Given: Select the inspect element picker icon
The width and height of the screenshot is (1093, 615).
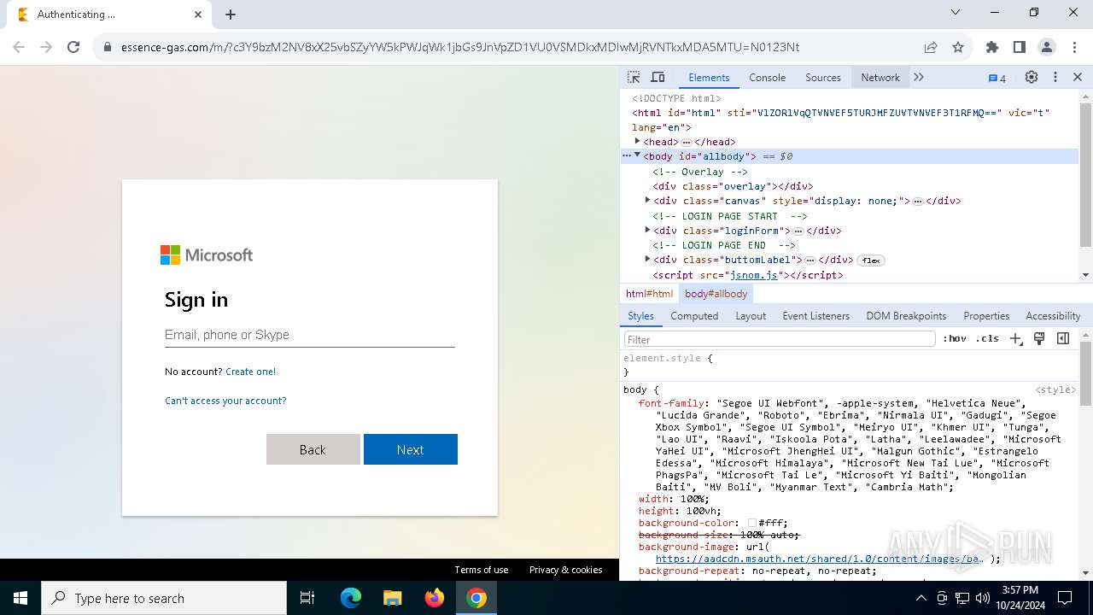Looking at the screenshot, I should (x=634, y=77).
